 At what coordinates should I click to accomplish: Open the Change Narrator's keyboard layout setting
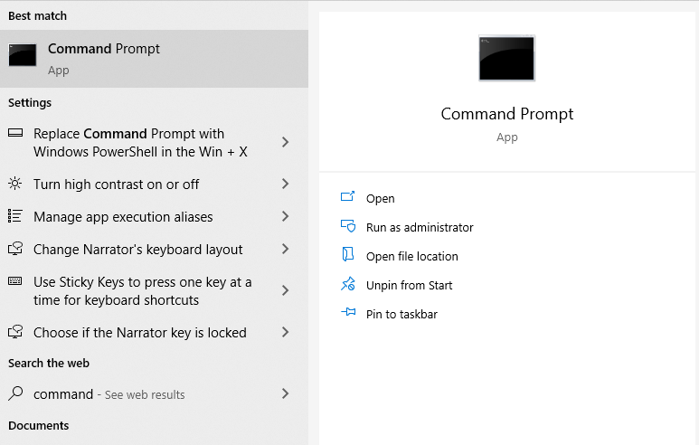click(x=137, y=250)
